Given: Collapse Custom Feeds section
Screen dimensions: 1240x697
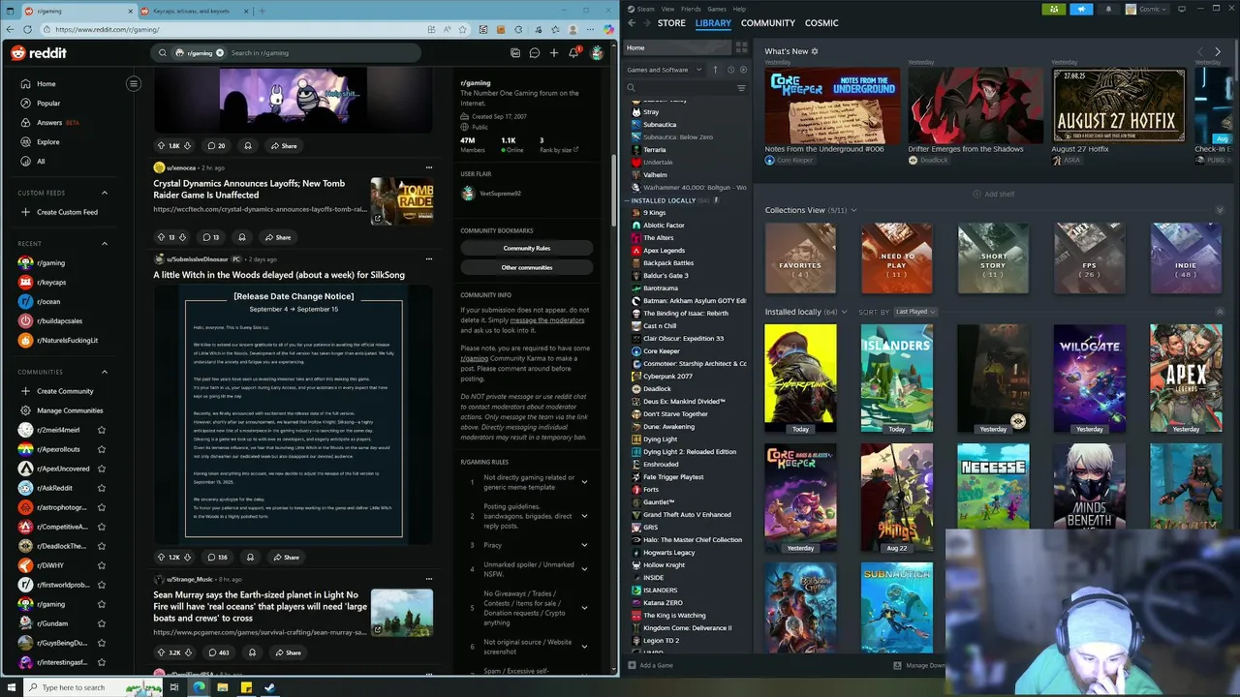Looking at the screenshot, I should pos(105,193).
